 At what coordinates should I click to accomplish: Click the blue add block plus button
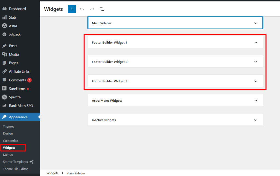coord(72,9)
